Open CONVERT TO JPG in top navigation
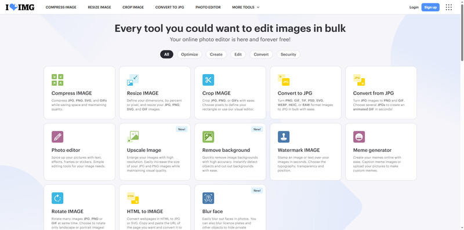The height and width of the screenshot is (230, 464). (169, 8)
